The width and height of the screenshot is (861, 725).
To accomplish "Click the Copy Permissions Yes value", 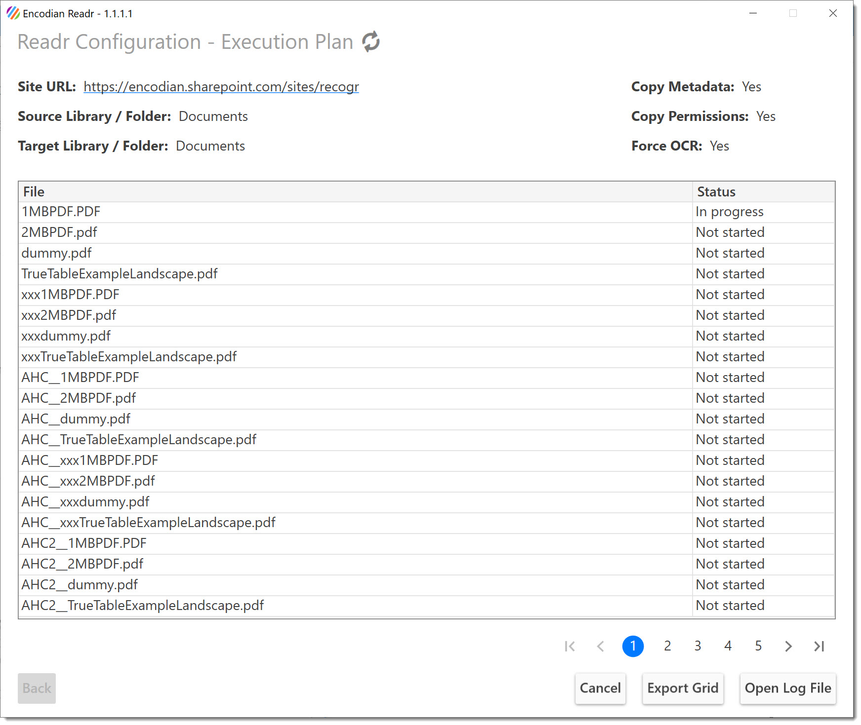I will [x=766, y=116].
